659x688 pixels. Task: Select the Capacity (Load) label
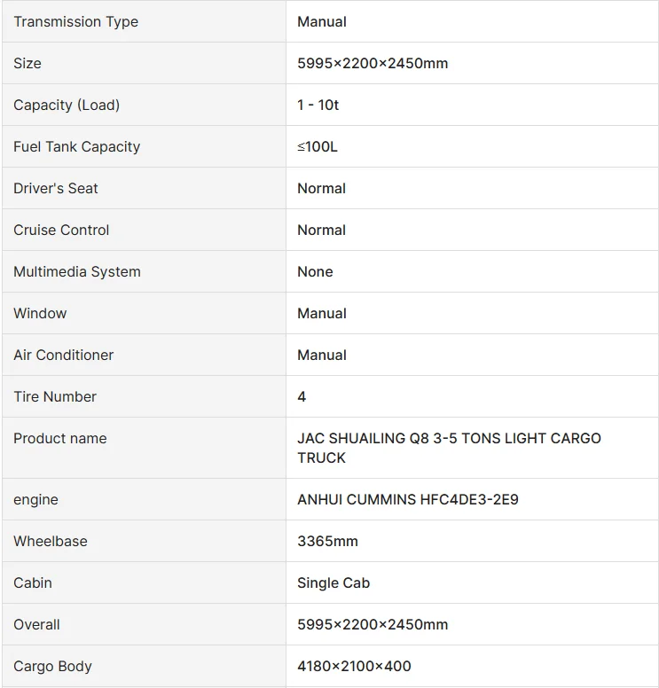(x=67, y=105)
